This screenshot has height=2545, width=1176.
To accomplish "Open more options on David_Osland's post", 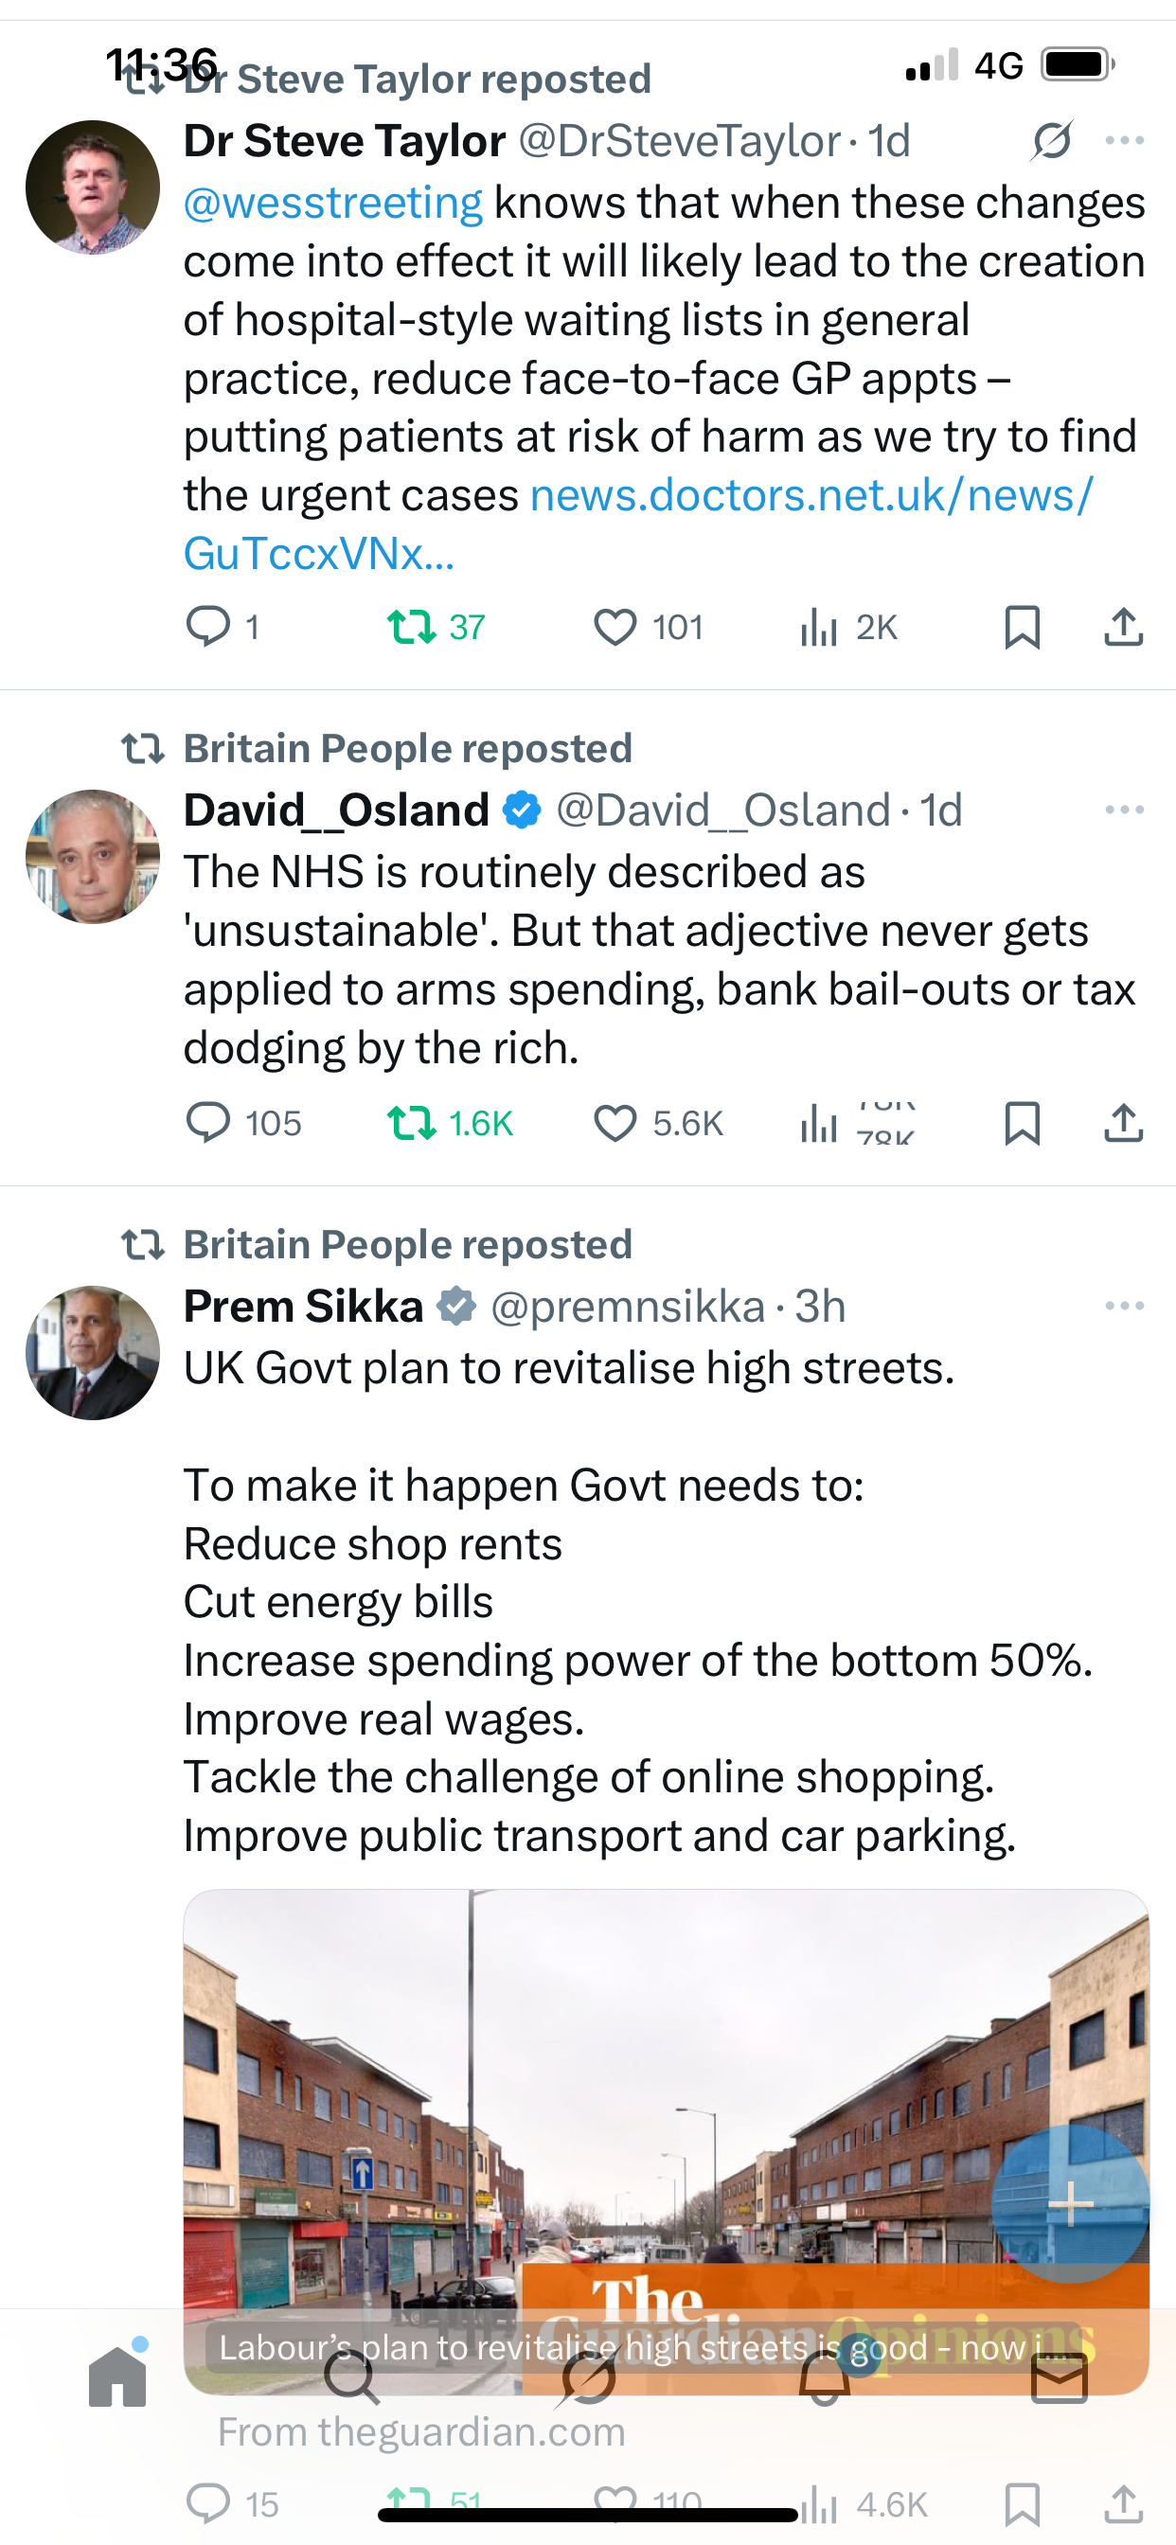I will click(1125, 810).
